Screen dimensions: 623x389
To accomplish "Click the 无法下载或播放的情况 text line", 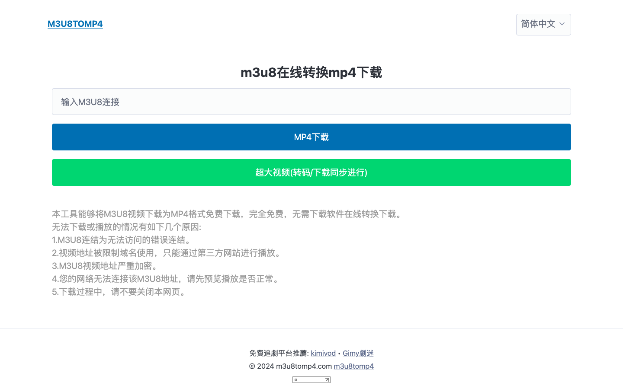I will pos(126,227).
